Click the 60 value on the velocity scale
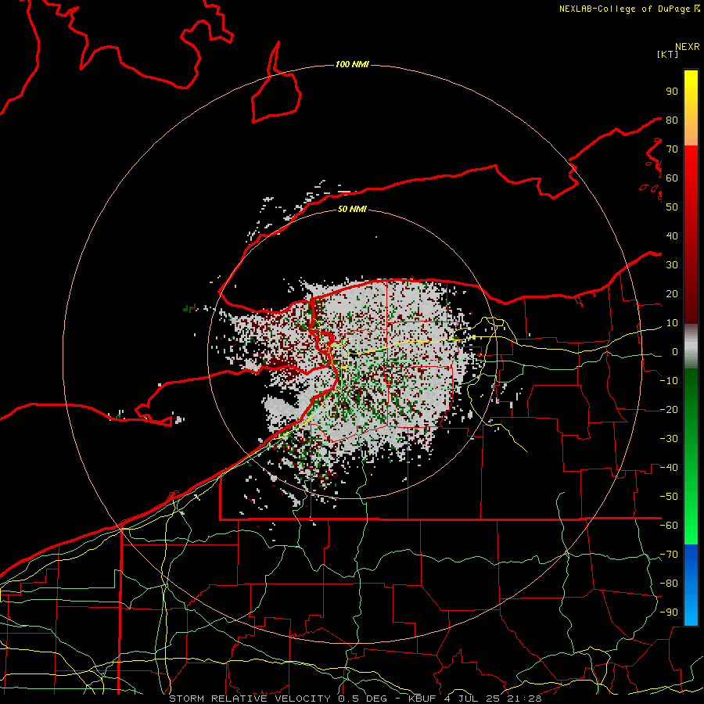This screenshot has width=704, height=704. pos(672,178)
